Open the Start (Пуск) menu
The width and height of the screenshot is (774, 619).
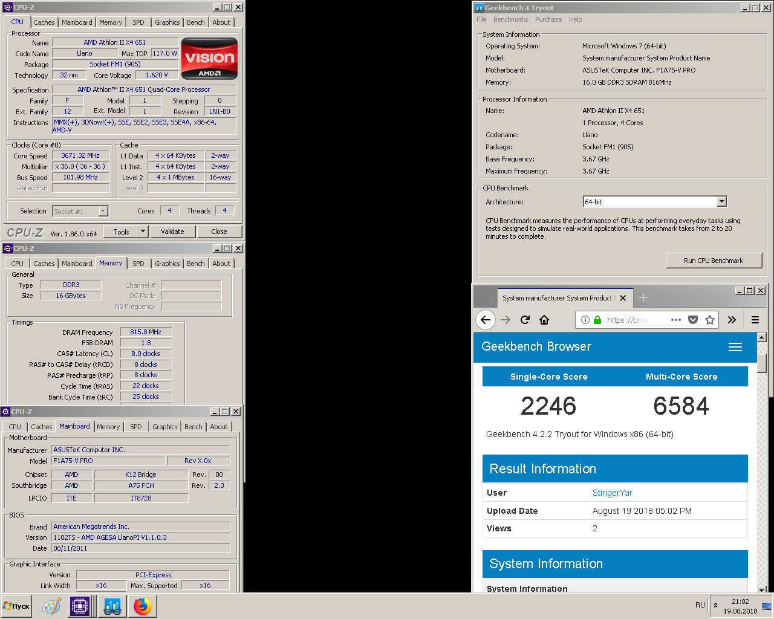(17, 606)
